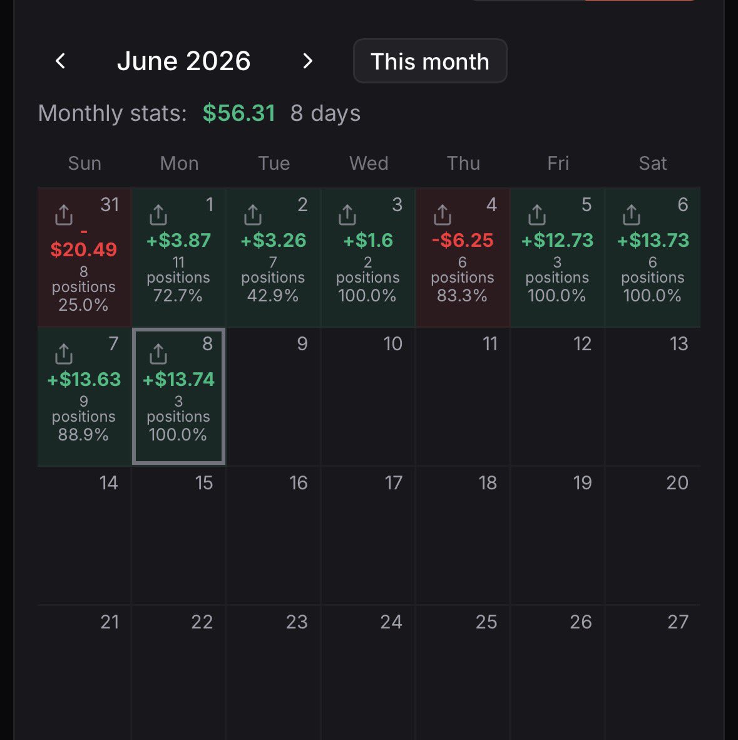Share the June 1 trading results
This screenshot has height=740, width=738.
point(158,215)
